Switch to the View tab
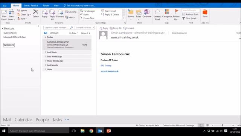Image resolution: width=241 pixels, height=136 pixels. click(x=56, y=6)
